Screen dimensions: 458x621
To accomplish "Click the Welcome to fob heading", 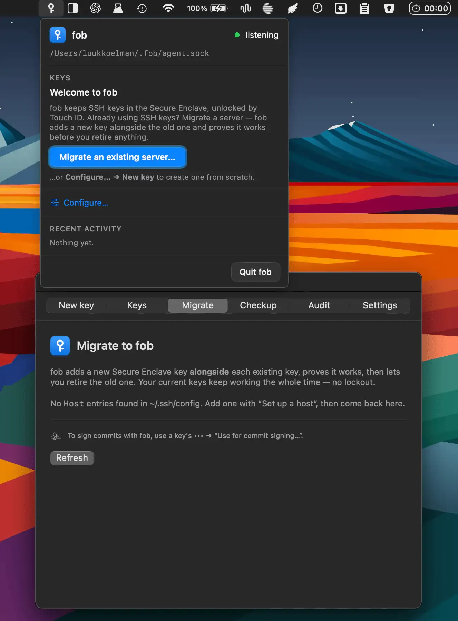I will click(84, 92).
